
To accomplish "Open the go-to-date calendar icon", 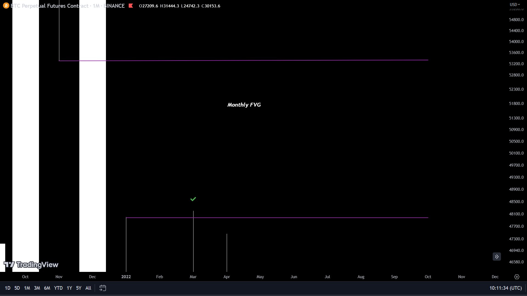I will pos(103,288).
